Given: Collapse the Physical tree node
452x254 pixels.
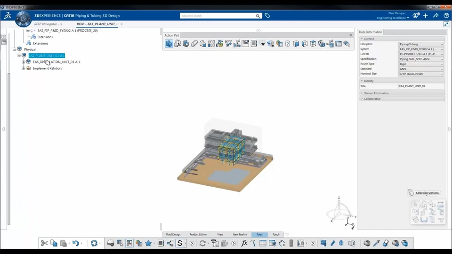Looking at the screenshot, I should coord(15,49).
